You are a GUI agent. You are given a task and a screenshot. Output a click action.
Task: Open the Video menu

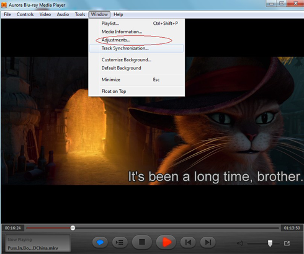45,14
